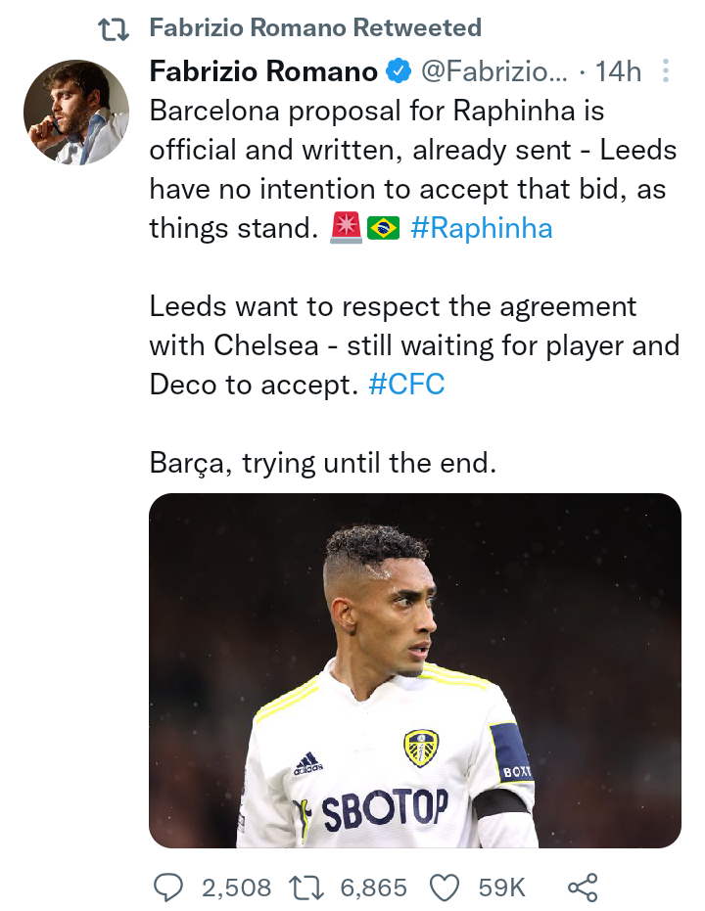Viewport: 705px width, 911px height.
Task: Click the @Fabrizio... handle
Action: (x=493, y=71)
